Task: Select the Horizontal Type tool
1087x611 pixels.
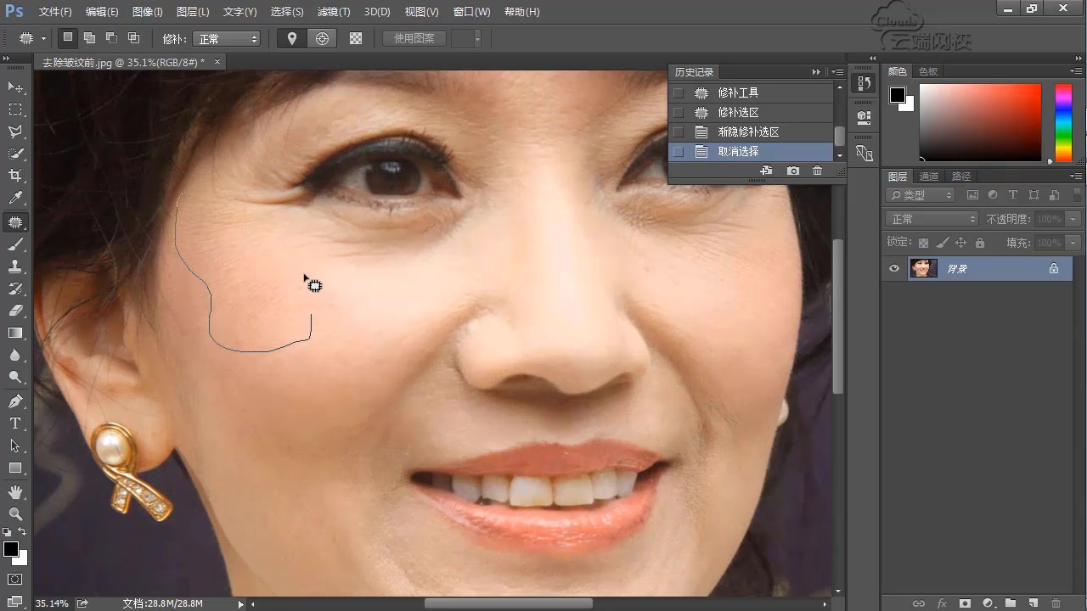Action: [15, 423]
